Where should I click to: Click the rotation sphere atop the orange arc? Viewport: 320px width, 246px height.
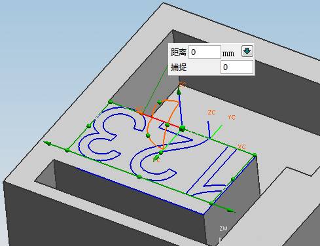[159, 102]
